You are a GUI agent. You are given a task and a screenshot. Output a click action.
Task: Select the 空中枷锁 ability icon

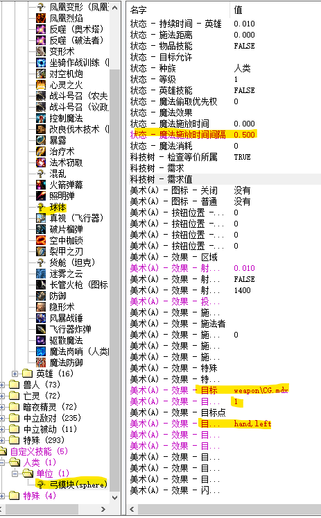[x=41, y=240]
